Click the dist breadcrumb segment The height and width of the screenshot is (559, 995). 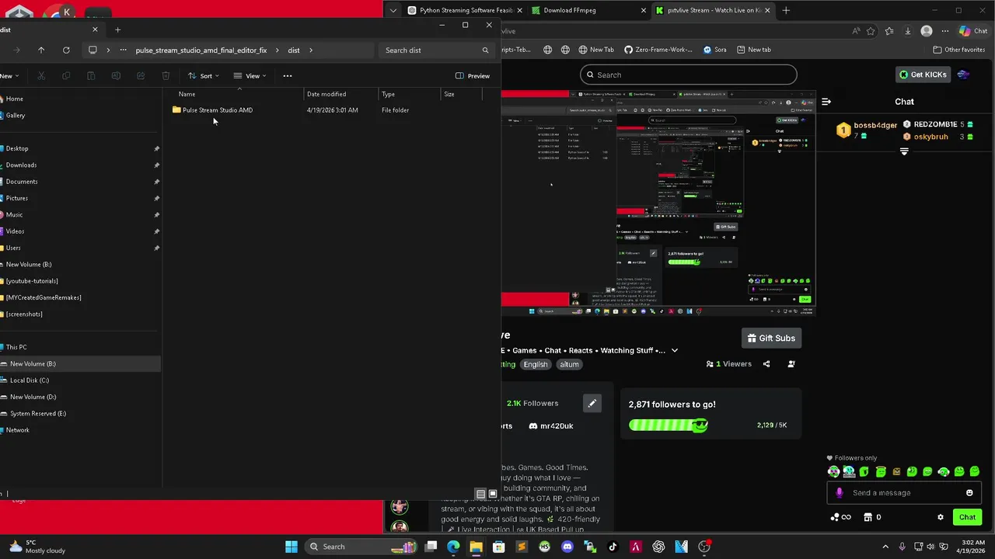294,50
